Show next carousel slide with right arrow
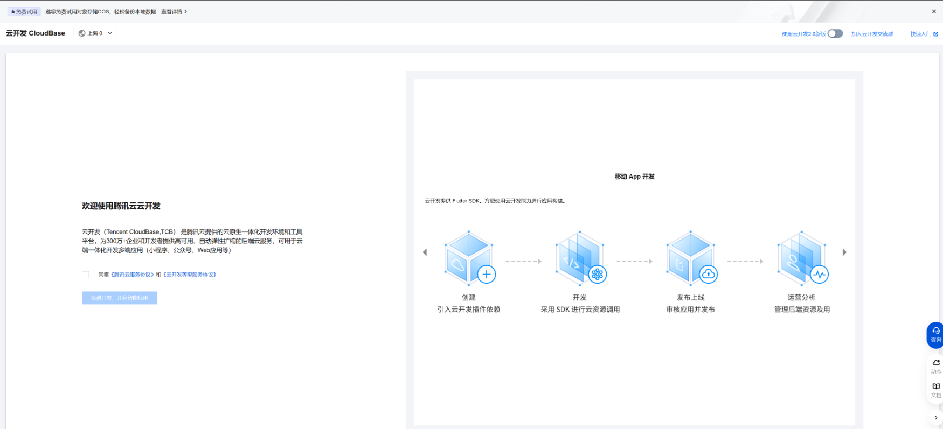The width and height of the screenshot is (943, 429). point(844,252)
